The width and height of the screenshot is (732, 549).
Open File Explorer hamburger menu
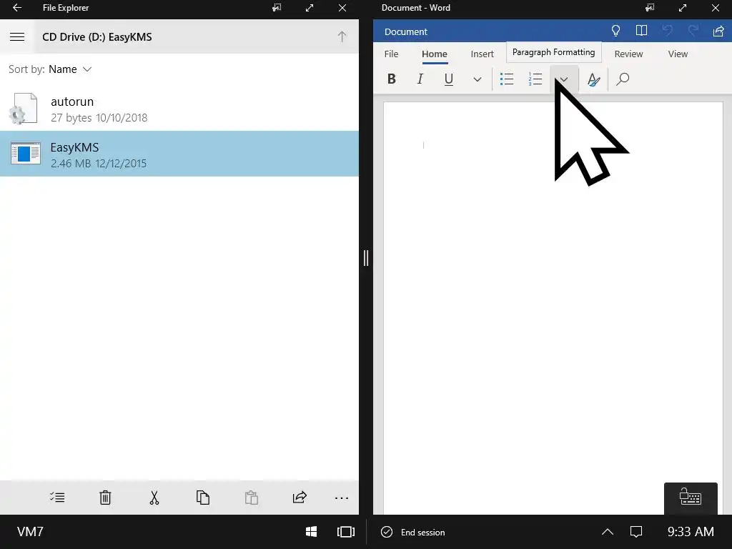point(17,36)
